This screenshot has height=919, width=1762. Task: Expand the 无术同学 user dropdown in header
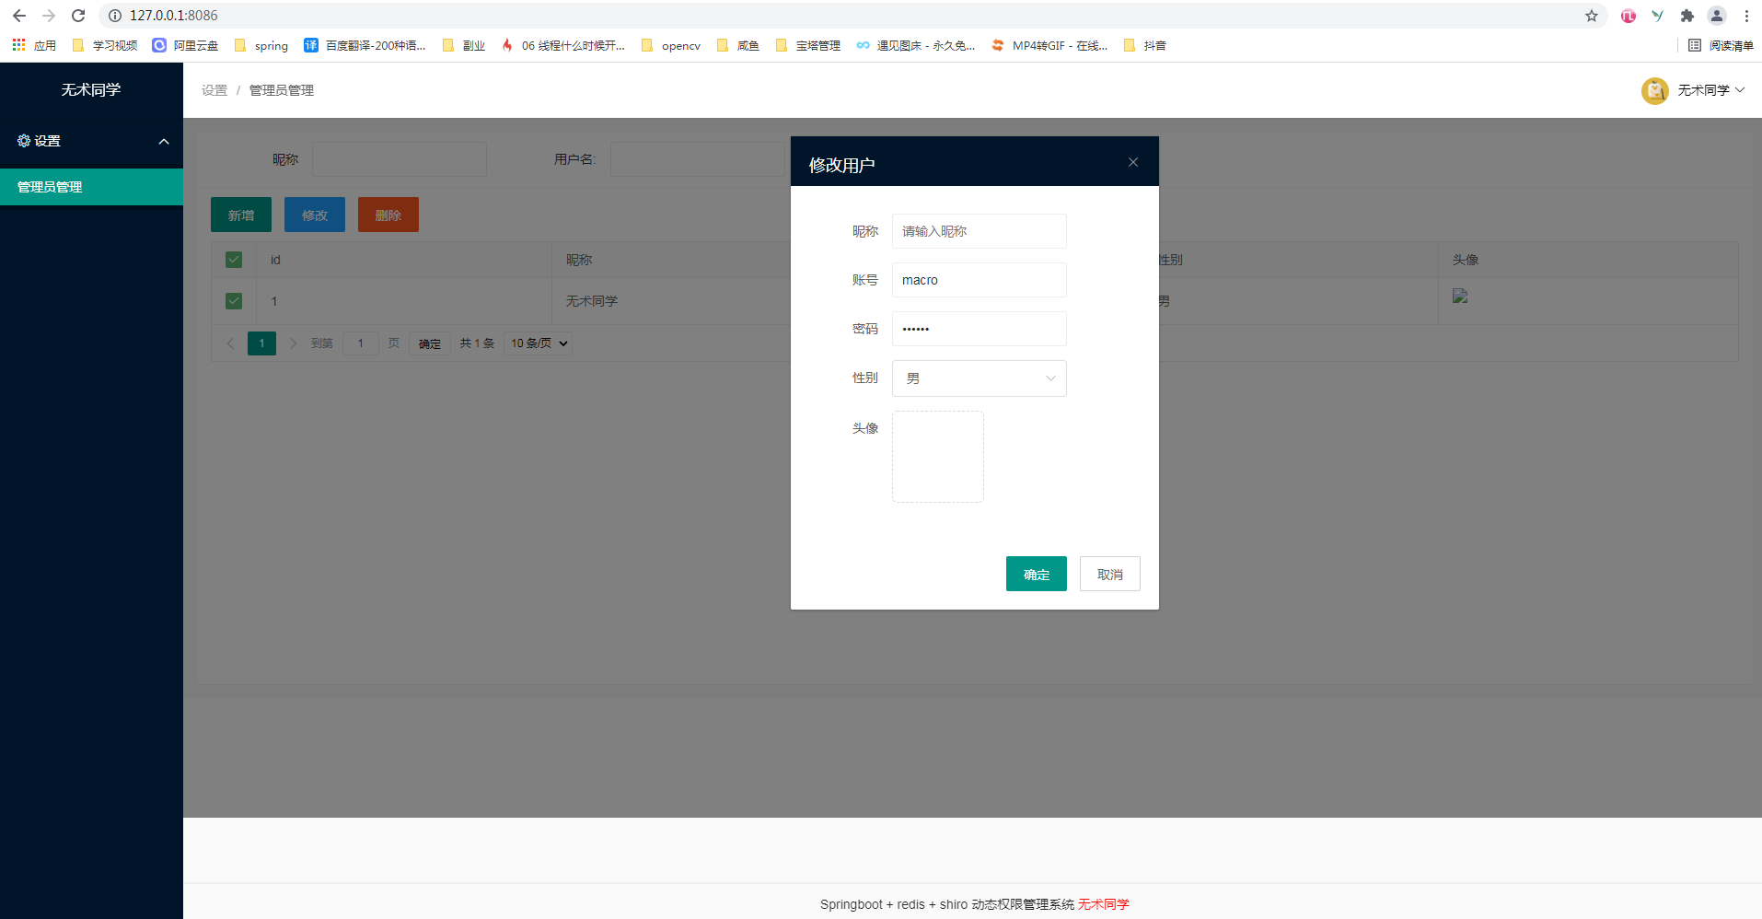pos(1710,90)
